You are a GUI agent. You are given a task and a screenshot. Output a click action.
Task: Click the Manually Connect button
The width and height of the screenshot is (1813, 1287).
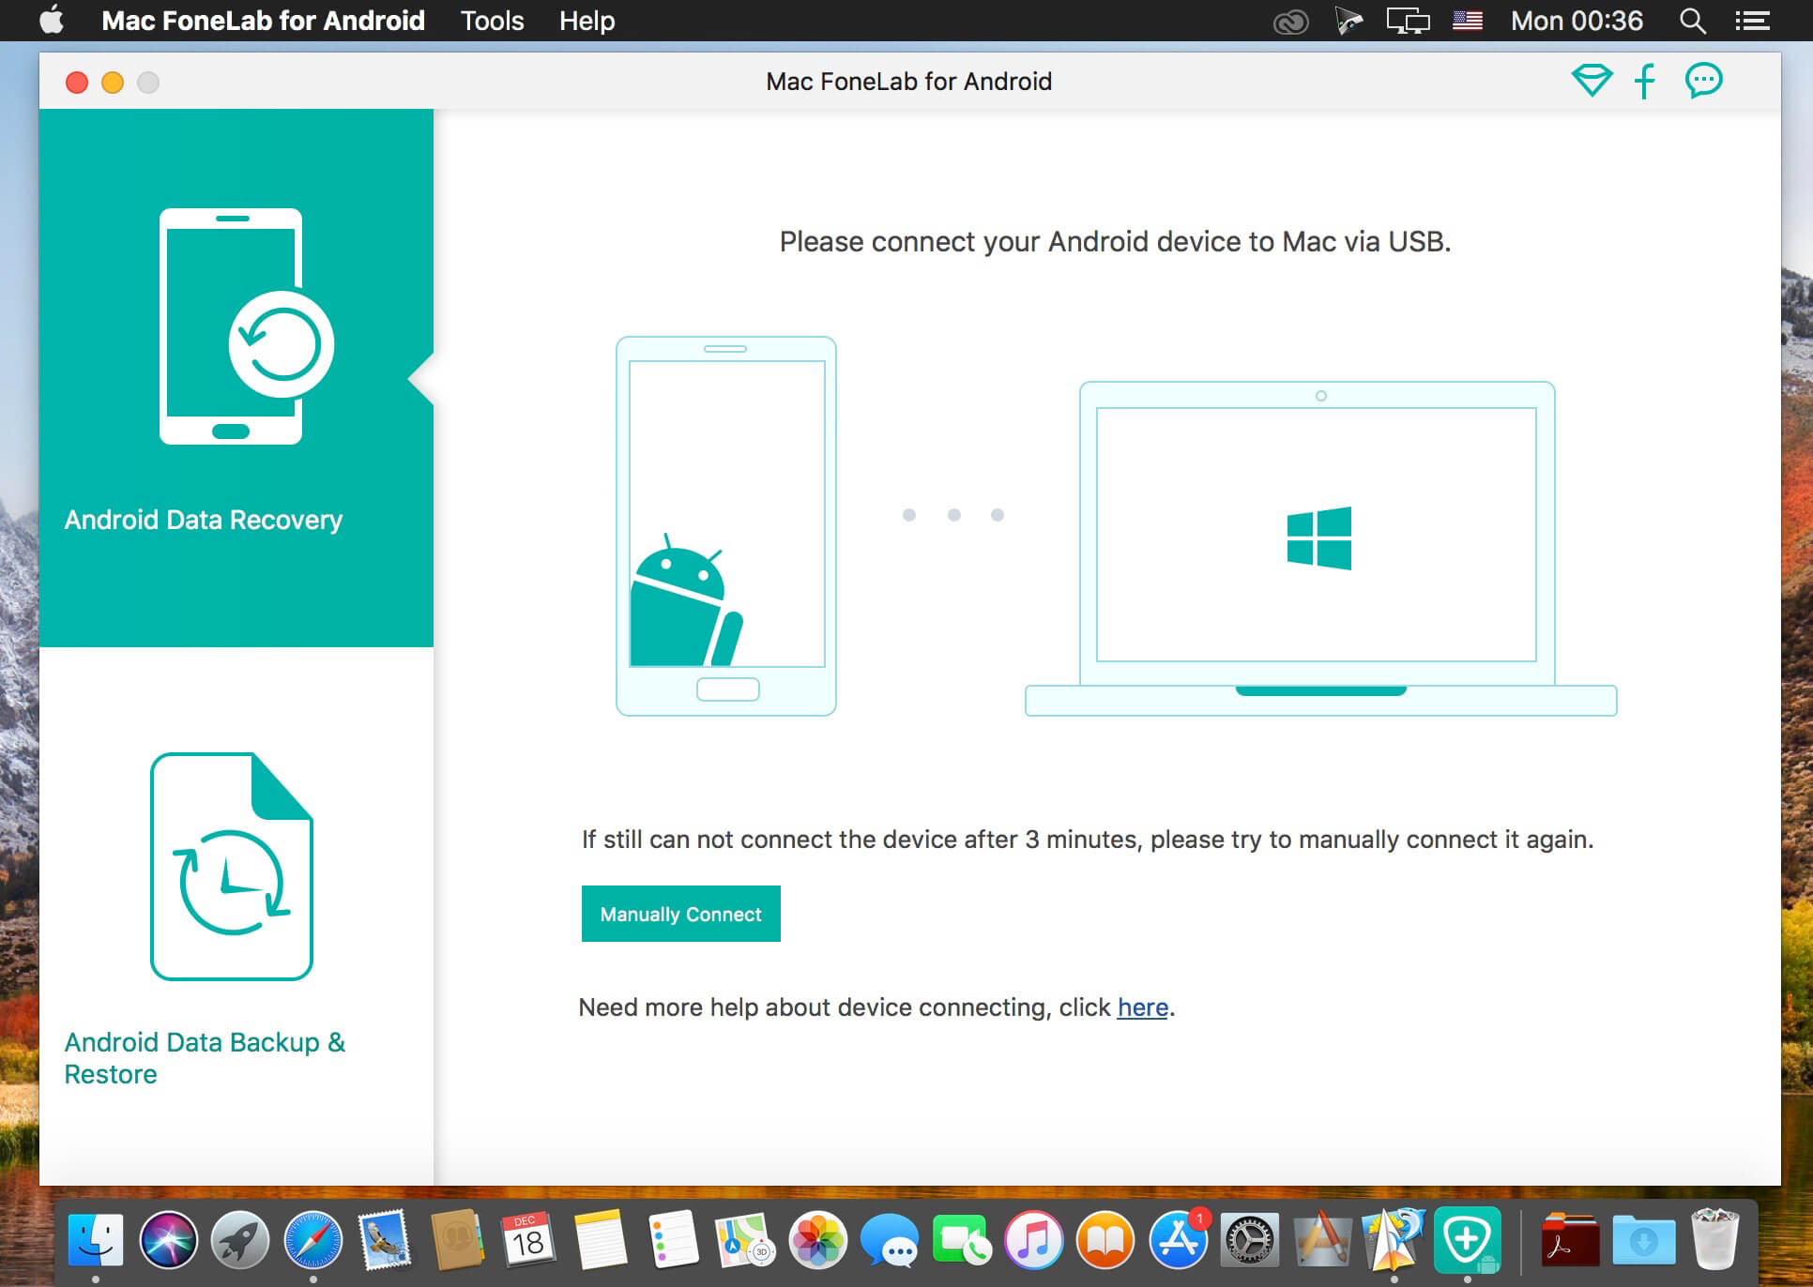coord(680,913)
